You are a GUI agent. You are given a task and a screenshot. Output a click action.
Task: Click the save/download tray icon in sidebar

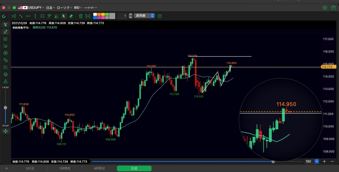point(5,82)
